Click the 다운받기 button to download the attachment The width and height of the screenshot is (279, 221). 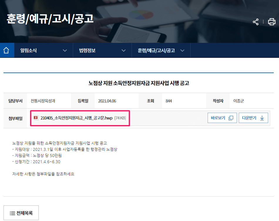point(253,118)
